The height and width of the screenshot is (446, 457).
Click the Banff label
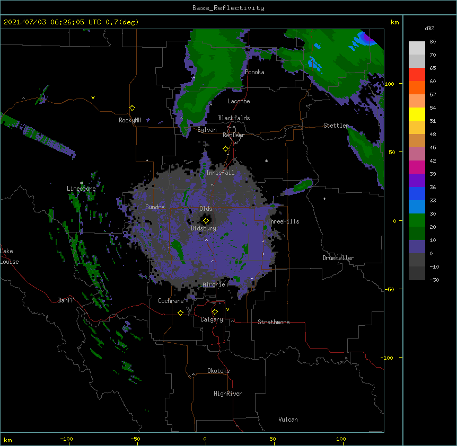click(66, 300)
